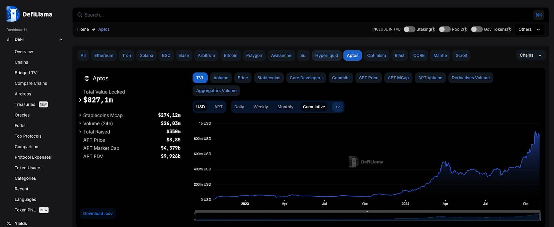Click the ⌘K shortcut badge
This screenshot has width=554, height=227.
point(538,15)
